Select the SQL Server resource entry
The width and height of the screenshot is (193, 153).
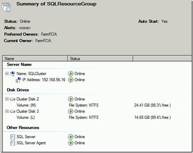click(26, 137)
